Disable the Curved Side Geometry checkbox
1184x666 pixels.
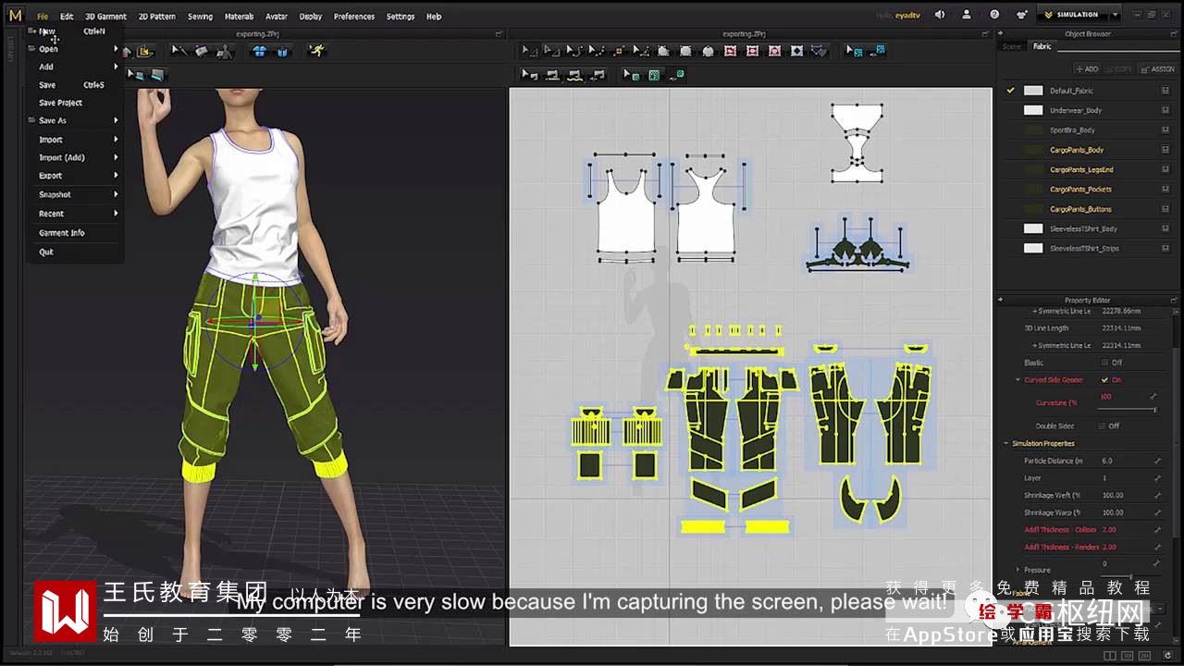(1104, 380)
